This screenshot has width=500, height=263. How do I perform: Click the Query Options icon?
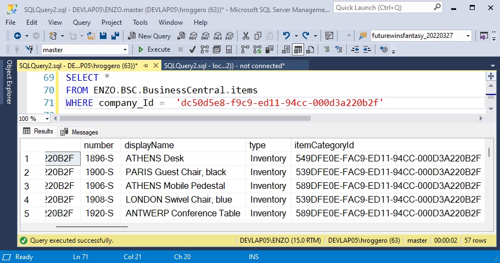(216, 49)
